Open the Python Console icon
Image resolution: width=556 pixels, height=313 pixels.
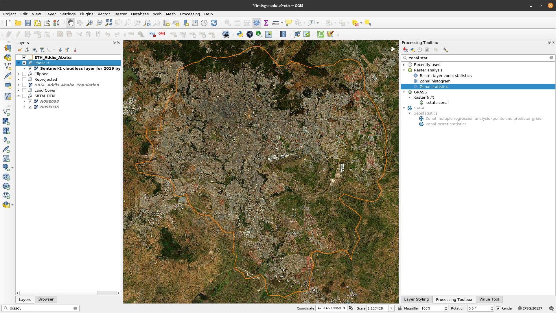coord(240,34)
